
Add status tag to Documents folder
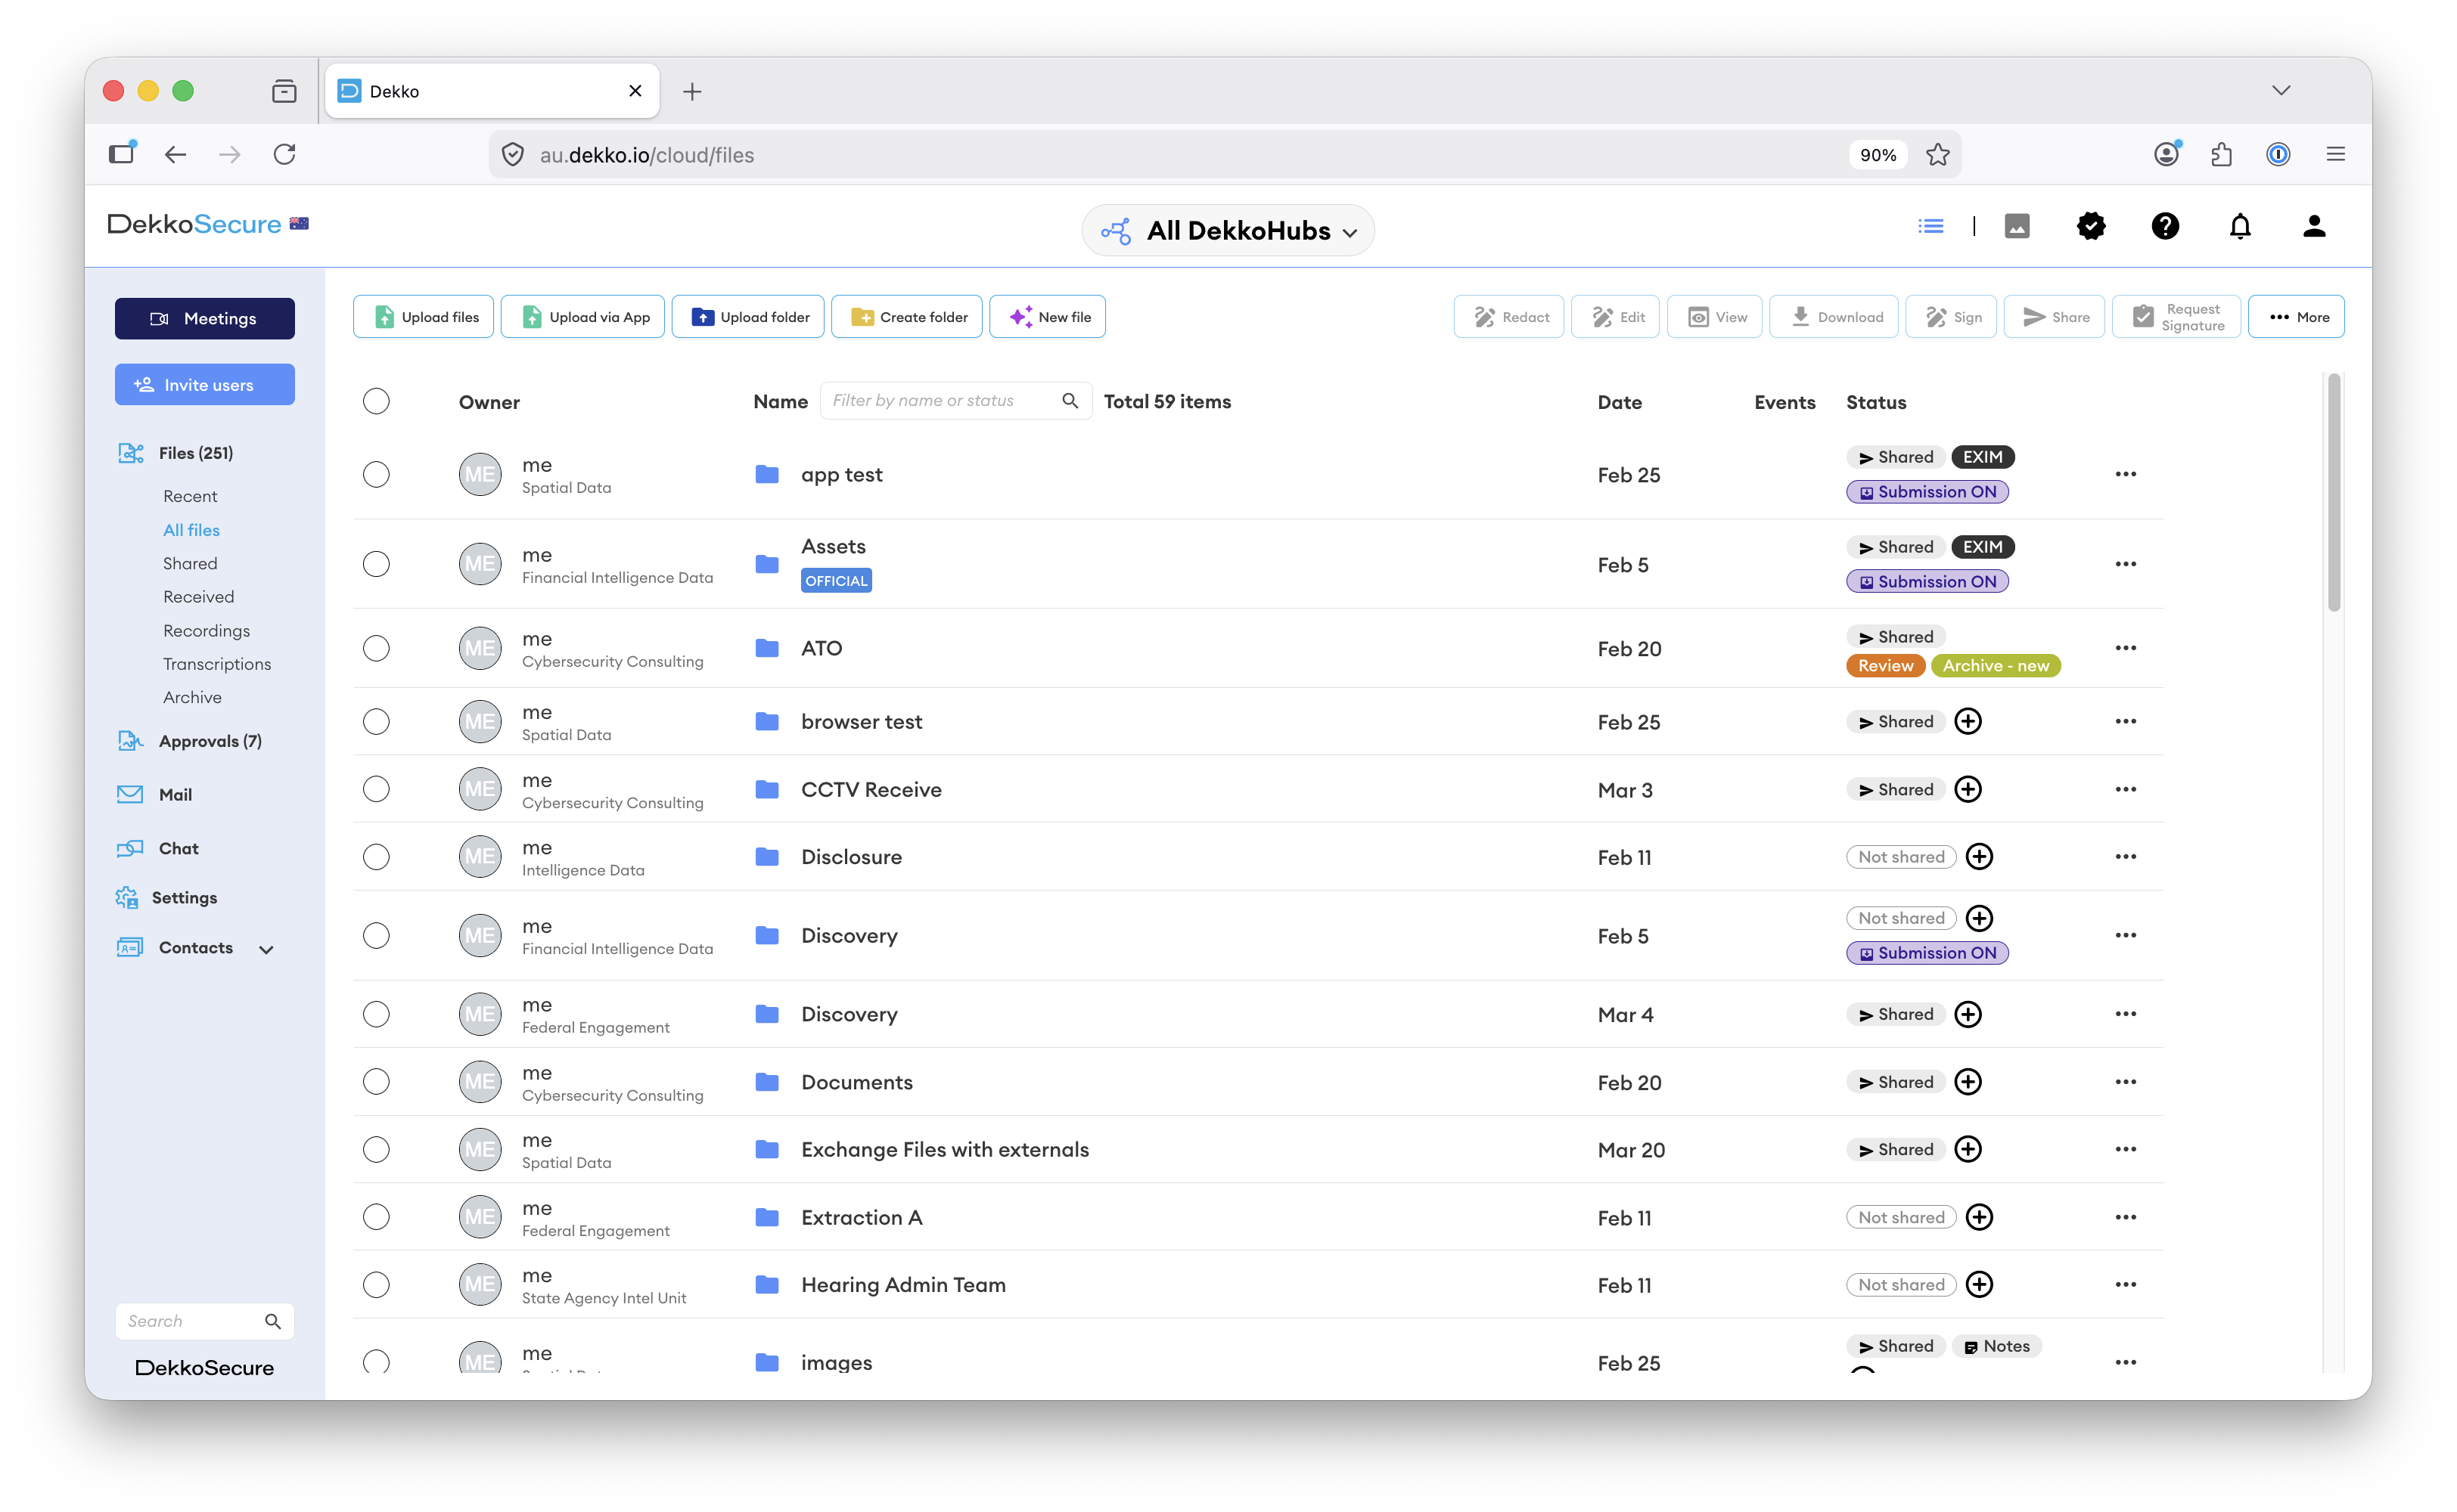(x=1968, y=1082)
